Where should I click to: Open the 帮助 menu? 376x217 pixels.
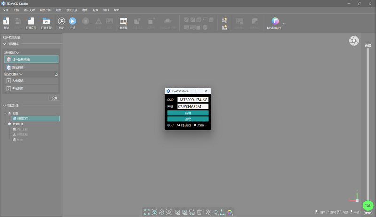(117, 10)
